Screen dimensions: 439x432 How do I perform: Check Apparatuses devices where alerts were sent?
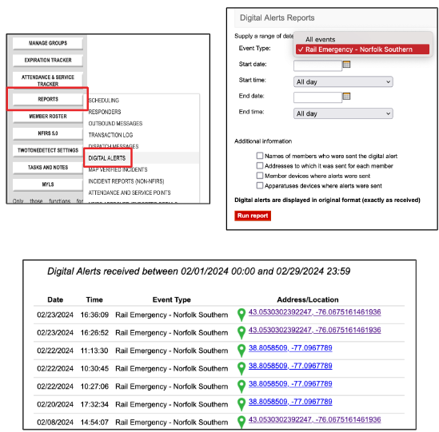pyautogui.click(x=260, y=185)
